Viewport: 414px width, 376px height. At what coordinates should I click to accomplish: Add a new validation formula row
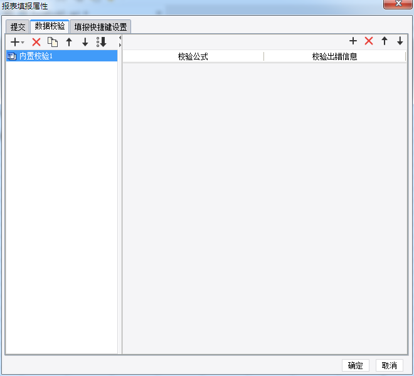click(x=353, y=41)
